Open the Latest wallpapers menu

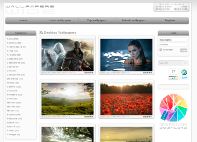[x=60, y=21]
